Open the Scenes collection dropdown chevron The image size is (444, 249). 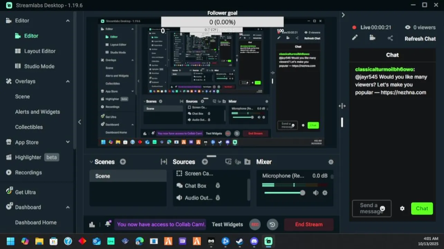pos(91,162)
